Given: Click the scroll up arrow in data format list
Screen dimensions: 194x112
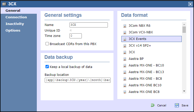Looking at the screenshot, I should point(184,24).
